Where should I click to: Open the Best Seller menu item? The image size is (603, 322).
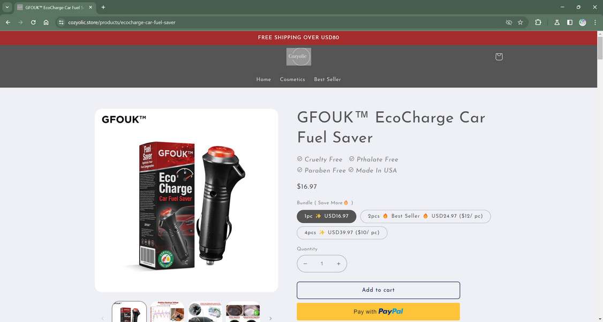pyautogui.click(x=327, y=80)
